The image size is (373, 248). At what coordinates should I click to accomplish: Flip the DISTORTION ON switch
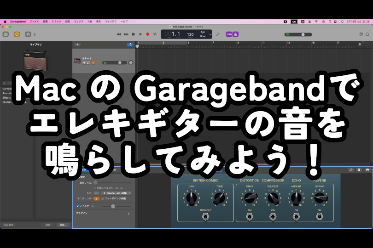click(249, 217)
